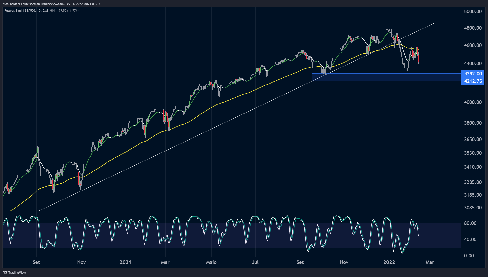Click the published on TradingView.com header text
Screen dimensions: 488x277
pyautogui.click(x=43, y=4)
